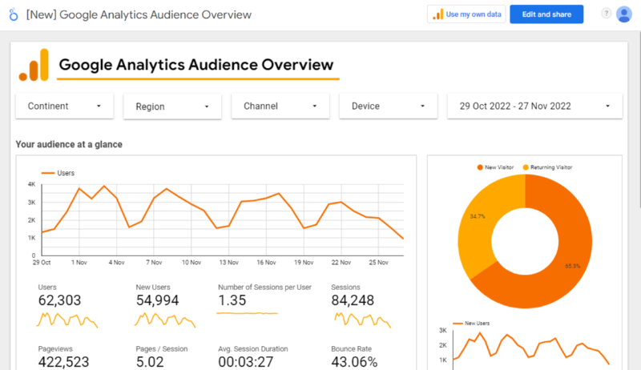The height and width of the screenshot is (370, 641).
Task: Click the sessions per user sparkline under 1.35
Action: [x=247, y=313]
